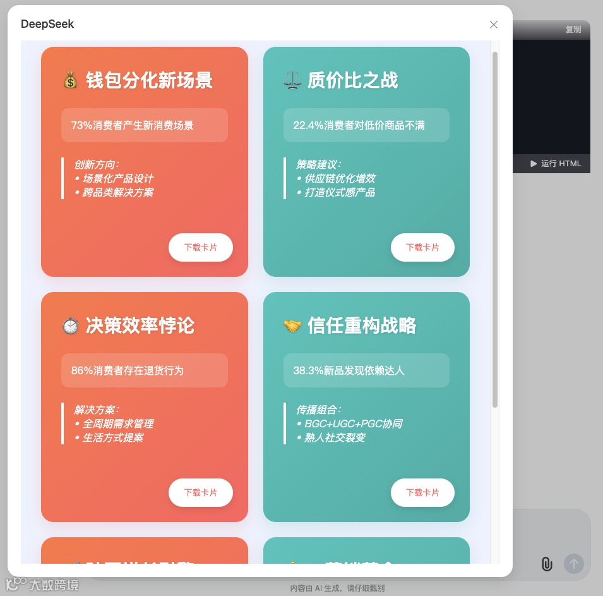Image resolution: width=603 pixels, height=596 pixels.
Task: Click the send arrow button
Action: point(574,564)
